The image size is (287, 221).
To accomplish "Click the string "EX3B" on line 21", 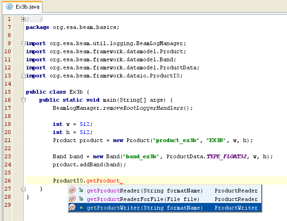I will [x=216, y=140].
